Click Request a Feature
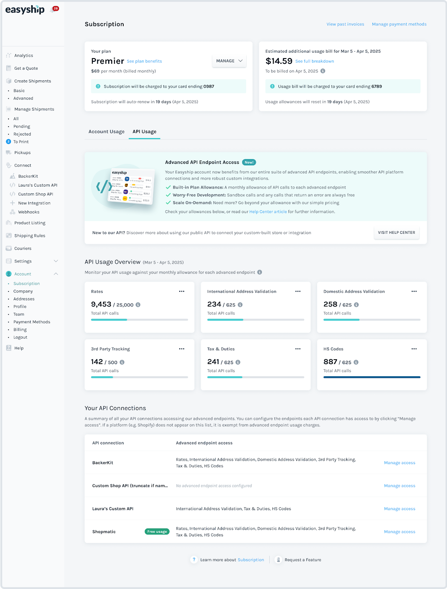This screenshot has height=589, width=447. coord(303,560)
